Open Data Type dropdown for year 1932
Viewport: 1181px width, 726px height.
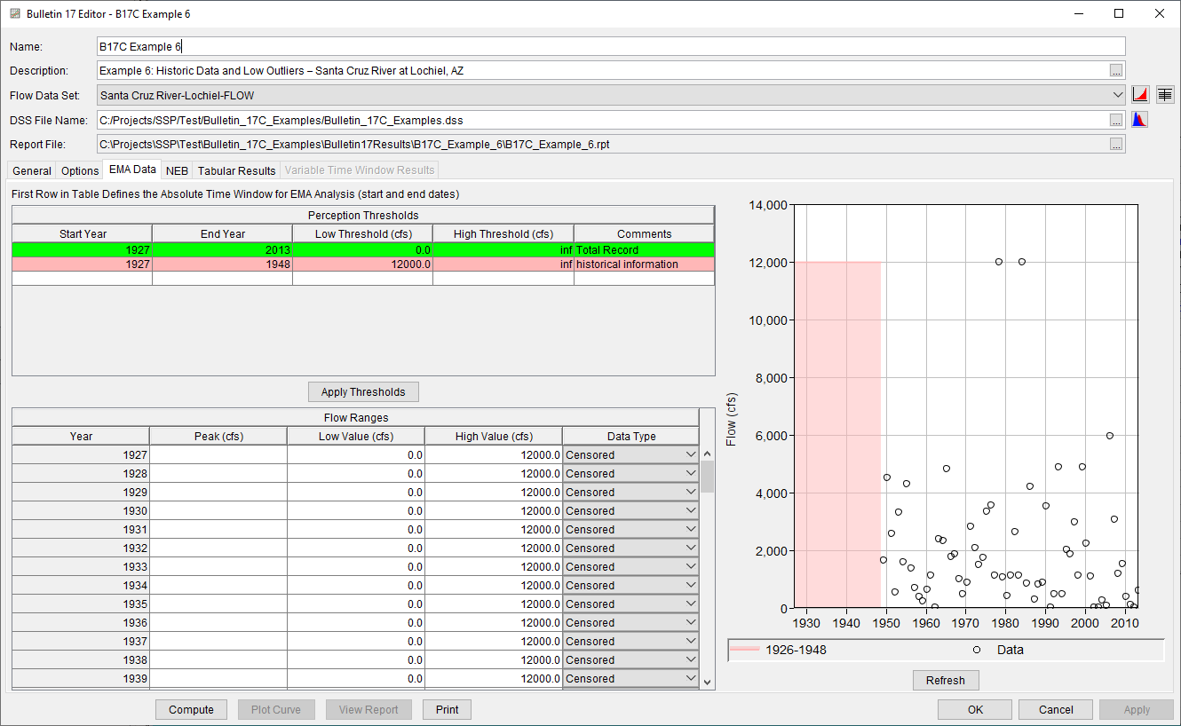(691, 548)
